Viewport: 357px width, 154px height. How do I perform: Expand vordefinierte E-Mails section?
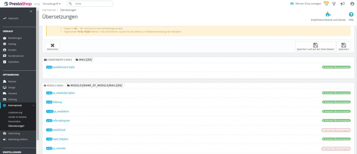(x=64, y=67)
